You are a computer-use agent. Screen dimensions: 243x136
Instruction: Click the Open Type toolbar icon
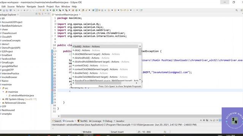click(83, 10)
